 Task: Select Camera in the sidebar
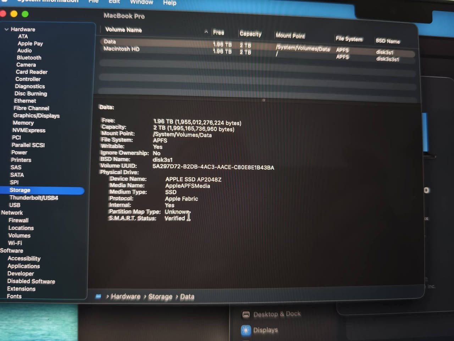click(26, 65)
